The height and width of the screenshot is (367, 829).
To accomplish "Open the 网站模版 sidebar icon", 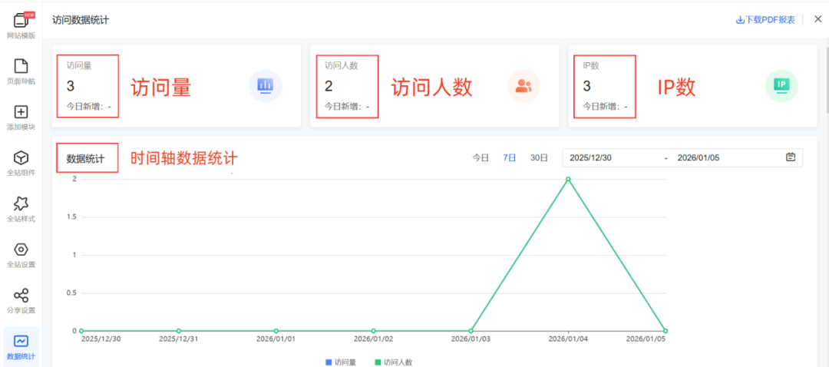I will [21, 21].
